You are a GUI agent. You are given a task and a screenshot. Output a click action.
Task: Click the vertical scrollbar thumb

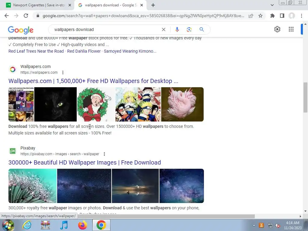[305, 97]
